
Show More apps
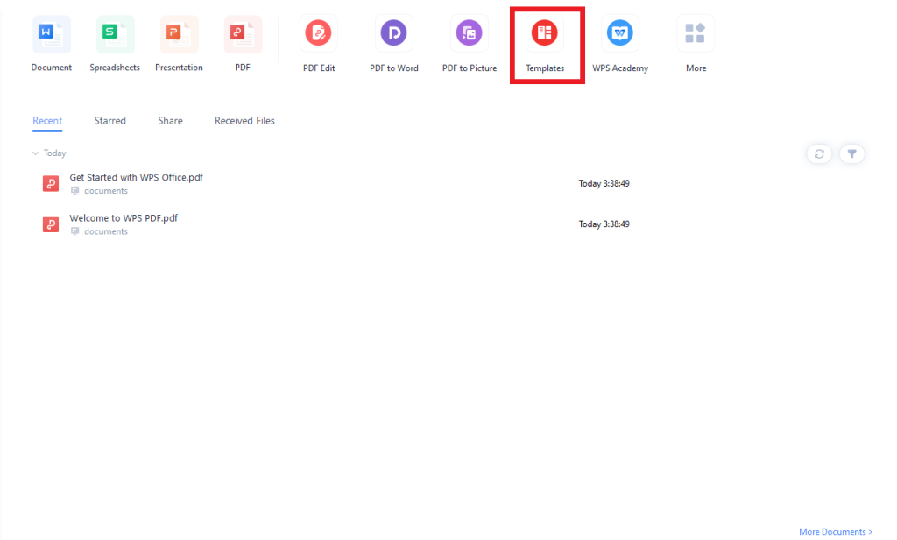[x=695, y=33]
